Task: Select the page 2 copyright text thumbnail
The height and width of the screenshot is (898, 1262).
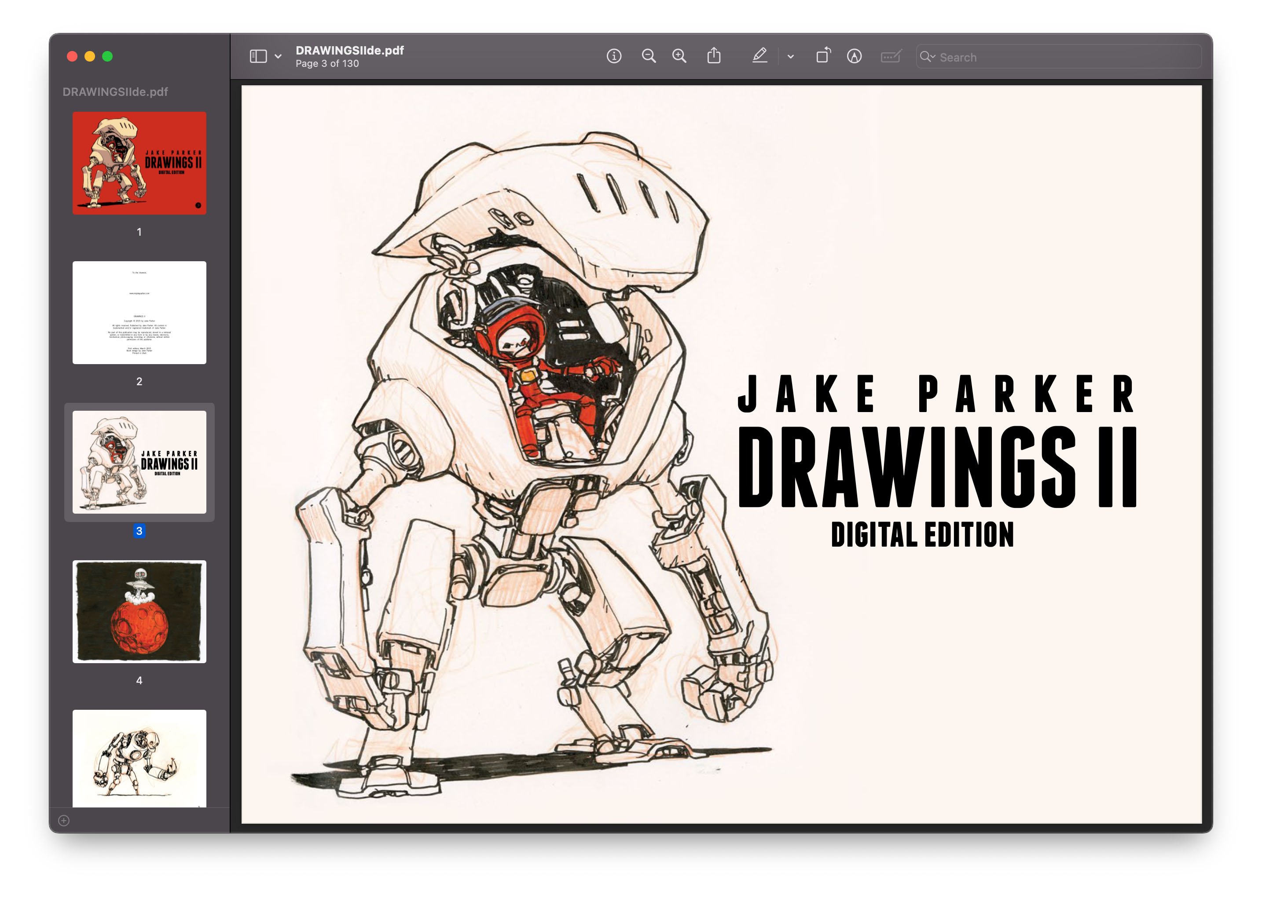Action: tap(139, 312)
